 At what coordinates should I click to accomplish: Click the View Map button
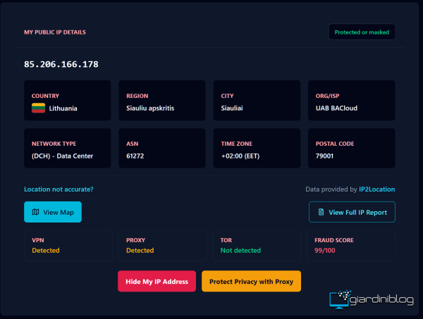click(x=53, y=212)
